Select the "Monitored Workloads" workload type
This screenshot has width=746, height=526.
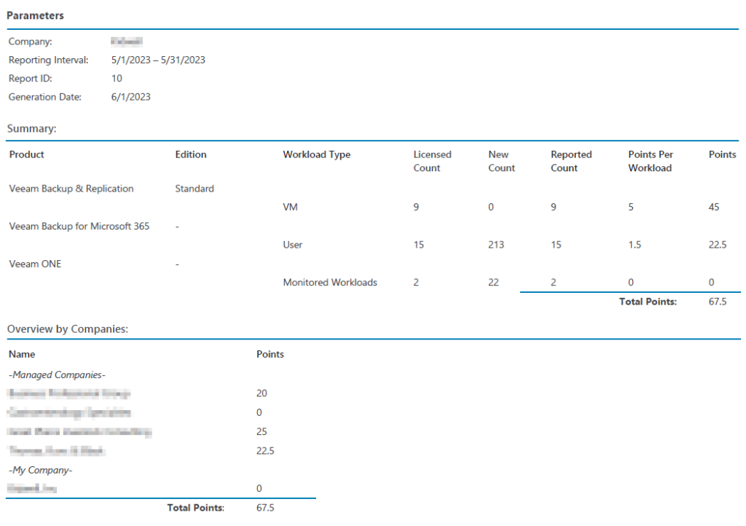pyautogui.click(x=330, y=283)
